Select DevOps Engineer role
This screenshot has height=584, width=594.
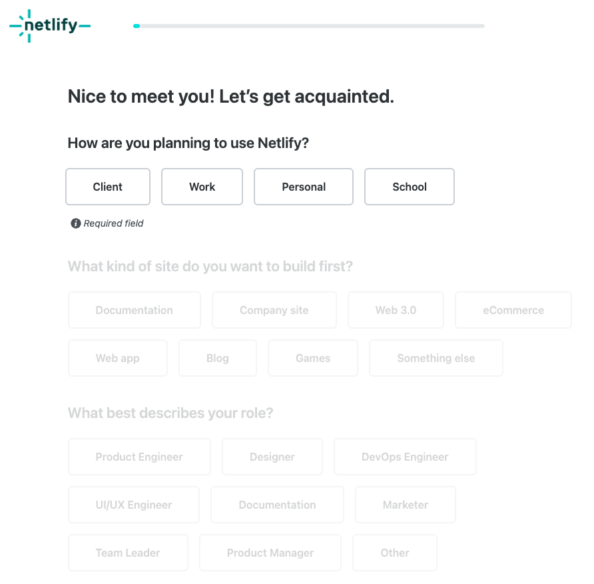[x=405, y=457]
